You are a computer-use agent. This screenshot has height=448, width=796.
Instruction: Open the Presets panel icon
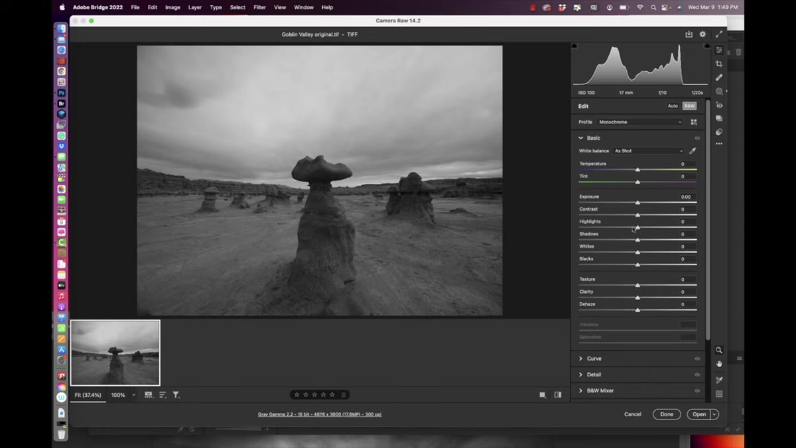tap(719, 132)
